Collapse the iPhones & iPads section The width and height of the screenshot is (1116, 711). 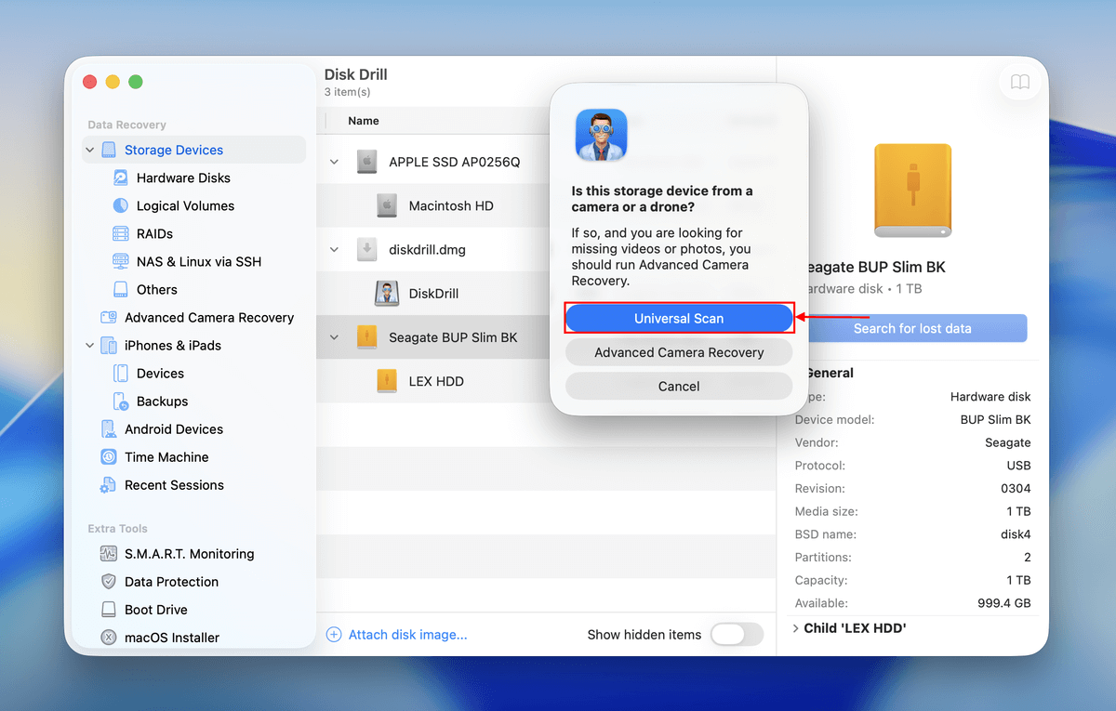[89, 345]
